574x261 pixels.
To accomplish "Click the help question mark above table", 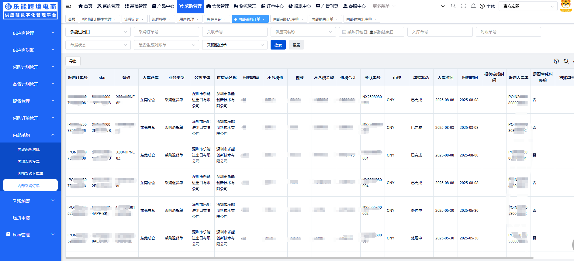I will click(x=556, y=61).
